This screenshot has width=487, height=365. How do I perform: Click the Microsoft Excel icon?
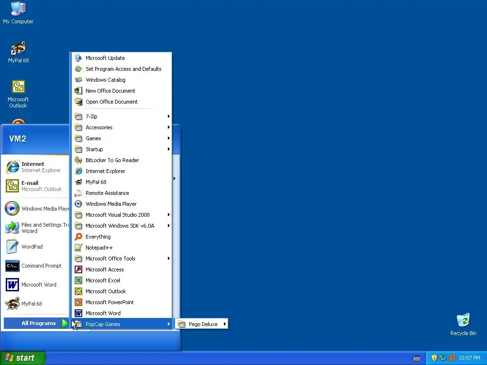[78, 280]
